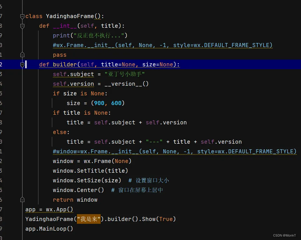
Task: Click the number 900 in size tuple
Action: [99, 103]
